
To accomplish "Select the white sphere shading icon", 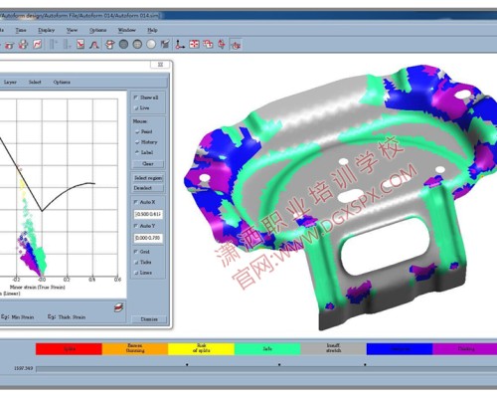I will click(x=151, y=44).
